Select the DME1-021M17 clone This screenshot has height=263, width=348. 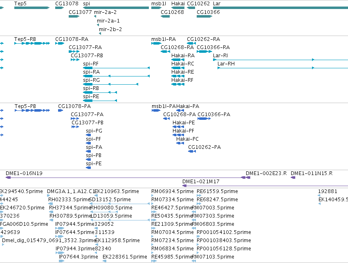[265, 186]
